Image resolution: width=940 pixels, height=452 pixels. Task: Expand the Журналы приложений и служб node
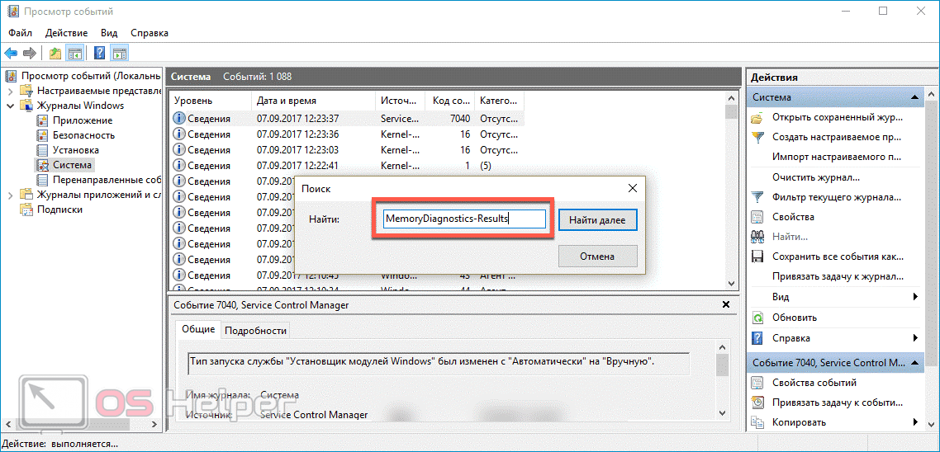[10, 195]
